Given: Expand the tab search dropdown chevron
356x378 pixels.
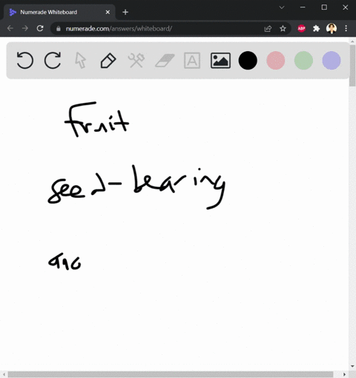Looking at the screenshot, I should click(x=282, y=7).
